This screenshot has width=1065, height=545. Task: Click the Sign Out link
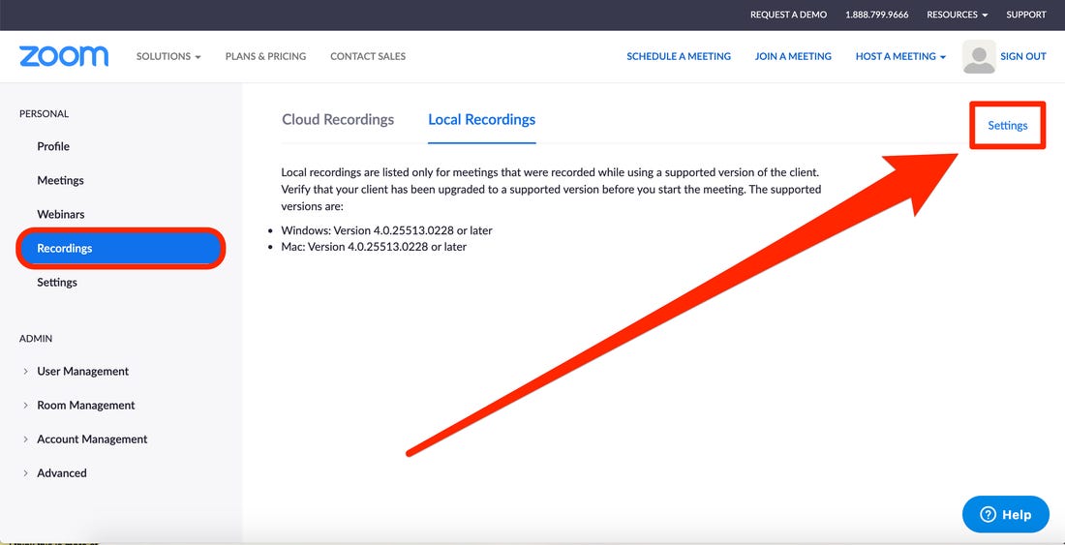pyautogui.click(x=1023, y=56)
